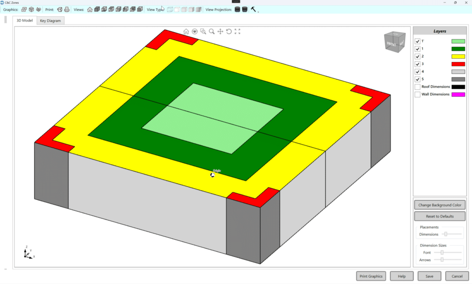Switch to the Key Diagram tab

(50, 21)
